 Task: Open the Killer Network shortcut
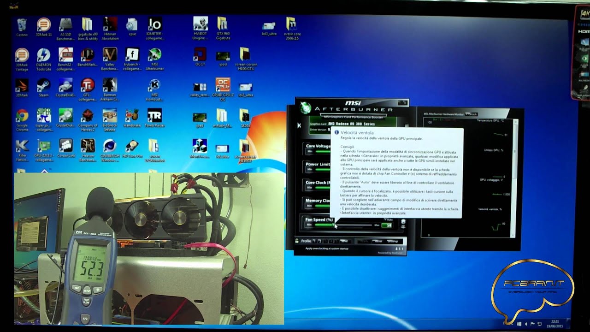pos(22,150)
